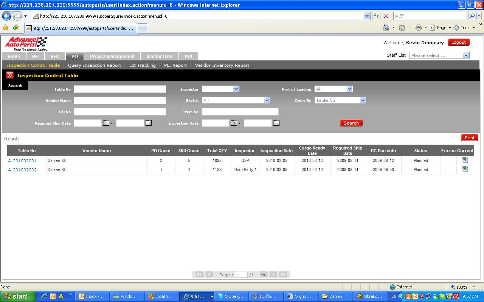Click the browser Print toolbar icon
This screenshot has width=484, height=302.
418,28
